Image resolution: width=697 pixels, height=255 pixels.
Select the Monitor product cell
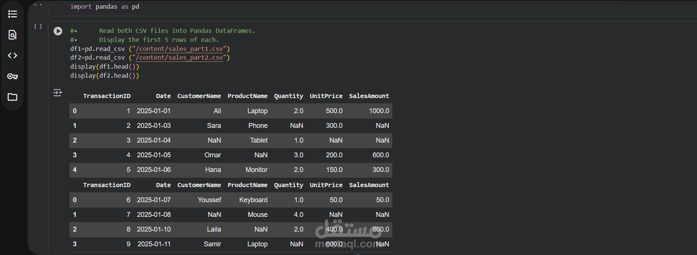click(256, 170)
